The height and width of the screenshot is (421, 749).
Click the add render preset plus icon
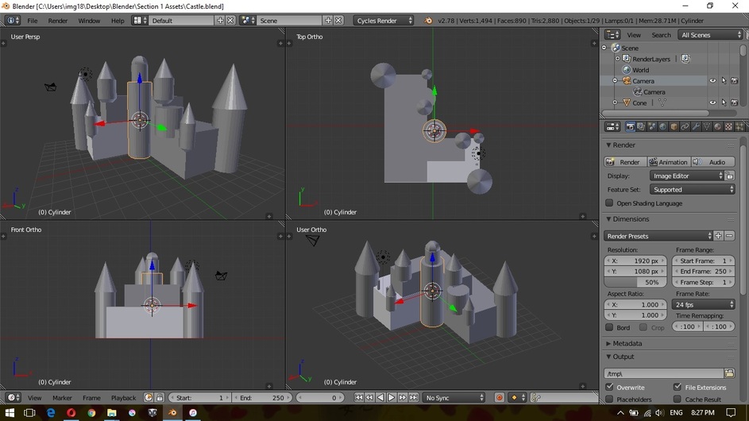click(718, 236)
